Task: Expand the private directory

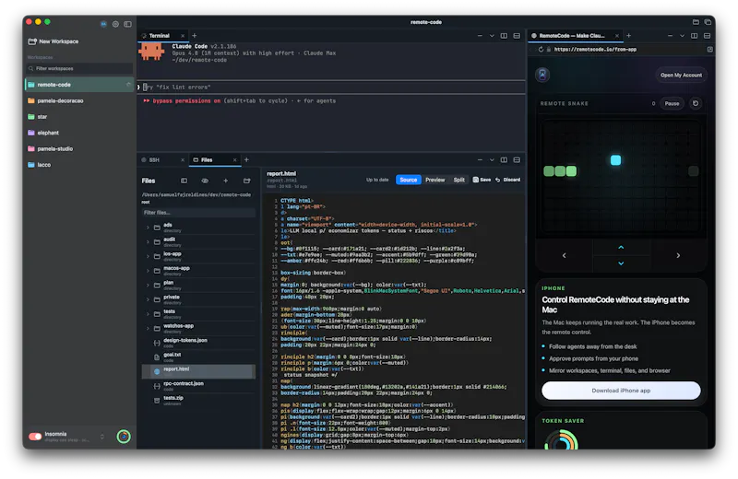Action: (148, 300)
